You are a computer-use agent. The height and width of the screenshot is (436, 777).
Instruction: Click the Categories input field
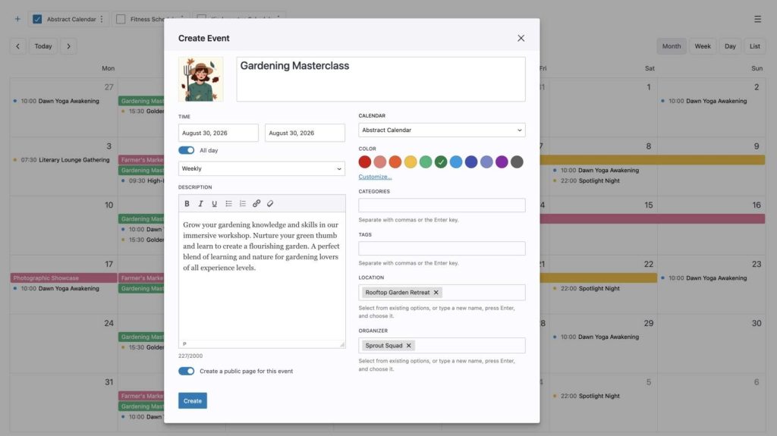[442, 205]
